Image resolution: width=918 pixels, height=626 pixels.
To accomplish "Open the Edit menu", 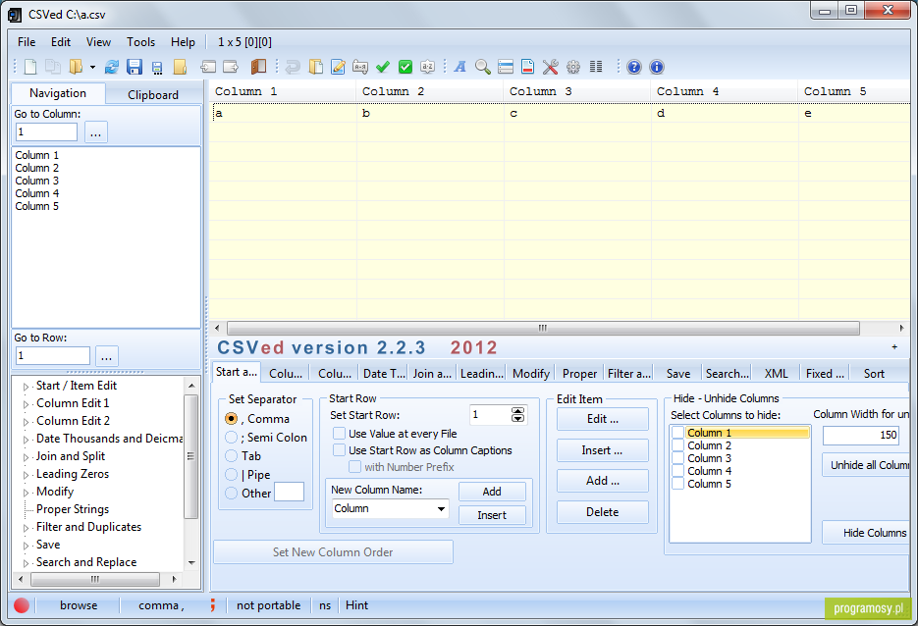I will pos(61,42).
